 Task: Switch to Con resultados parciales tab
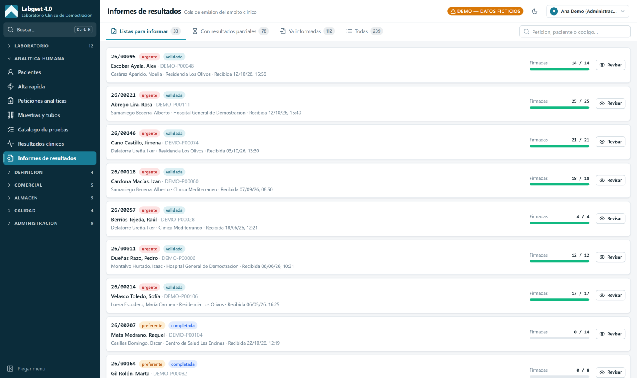point(230,31)
